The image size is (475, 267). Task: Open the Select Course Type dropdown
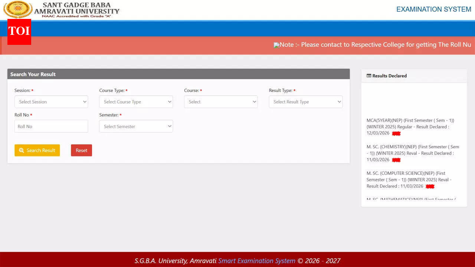click(x=136, y=102)
